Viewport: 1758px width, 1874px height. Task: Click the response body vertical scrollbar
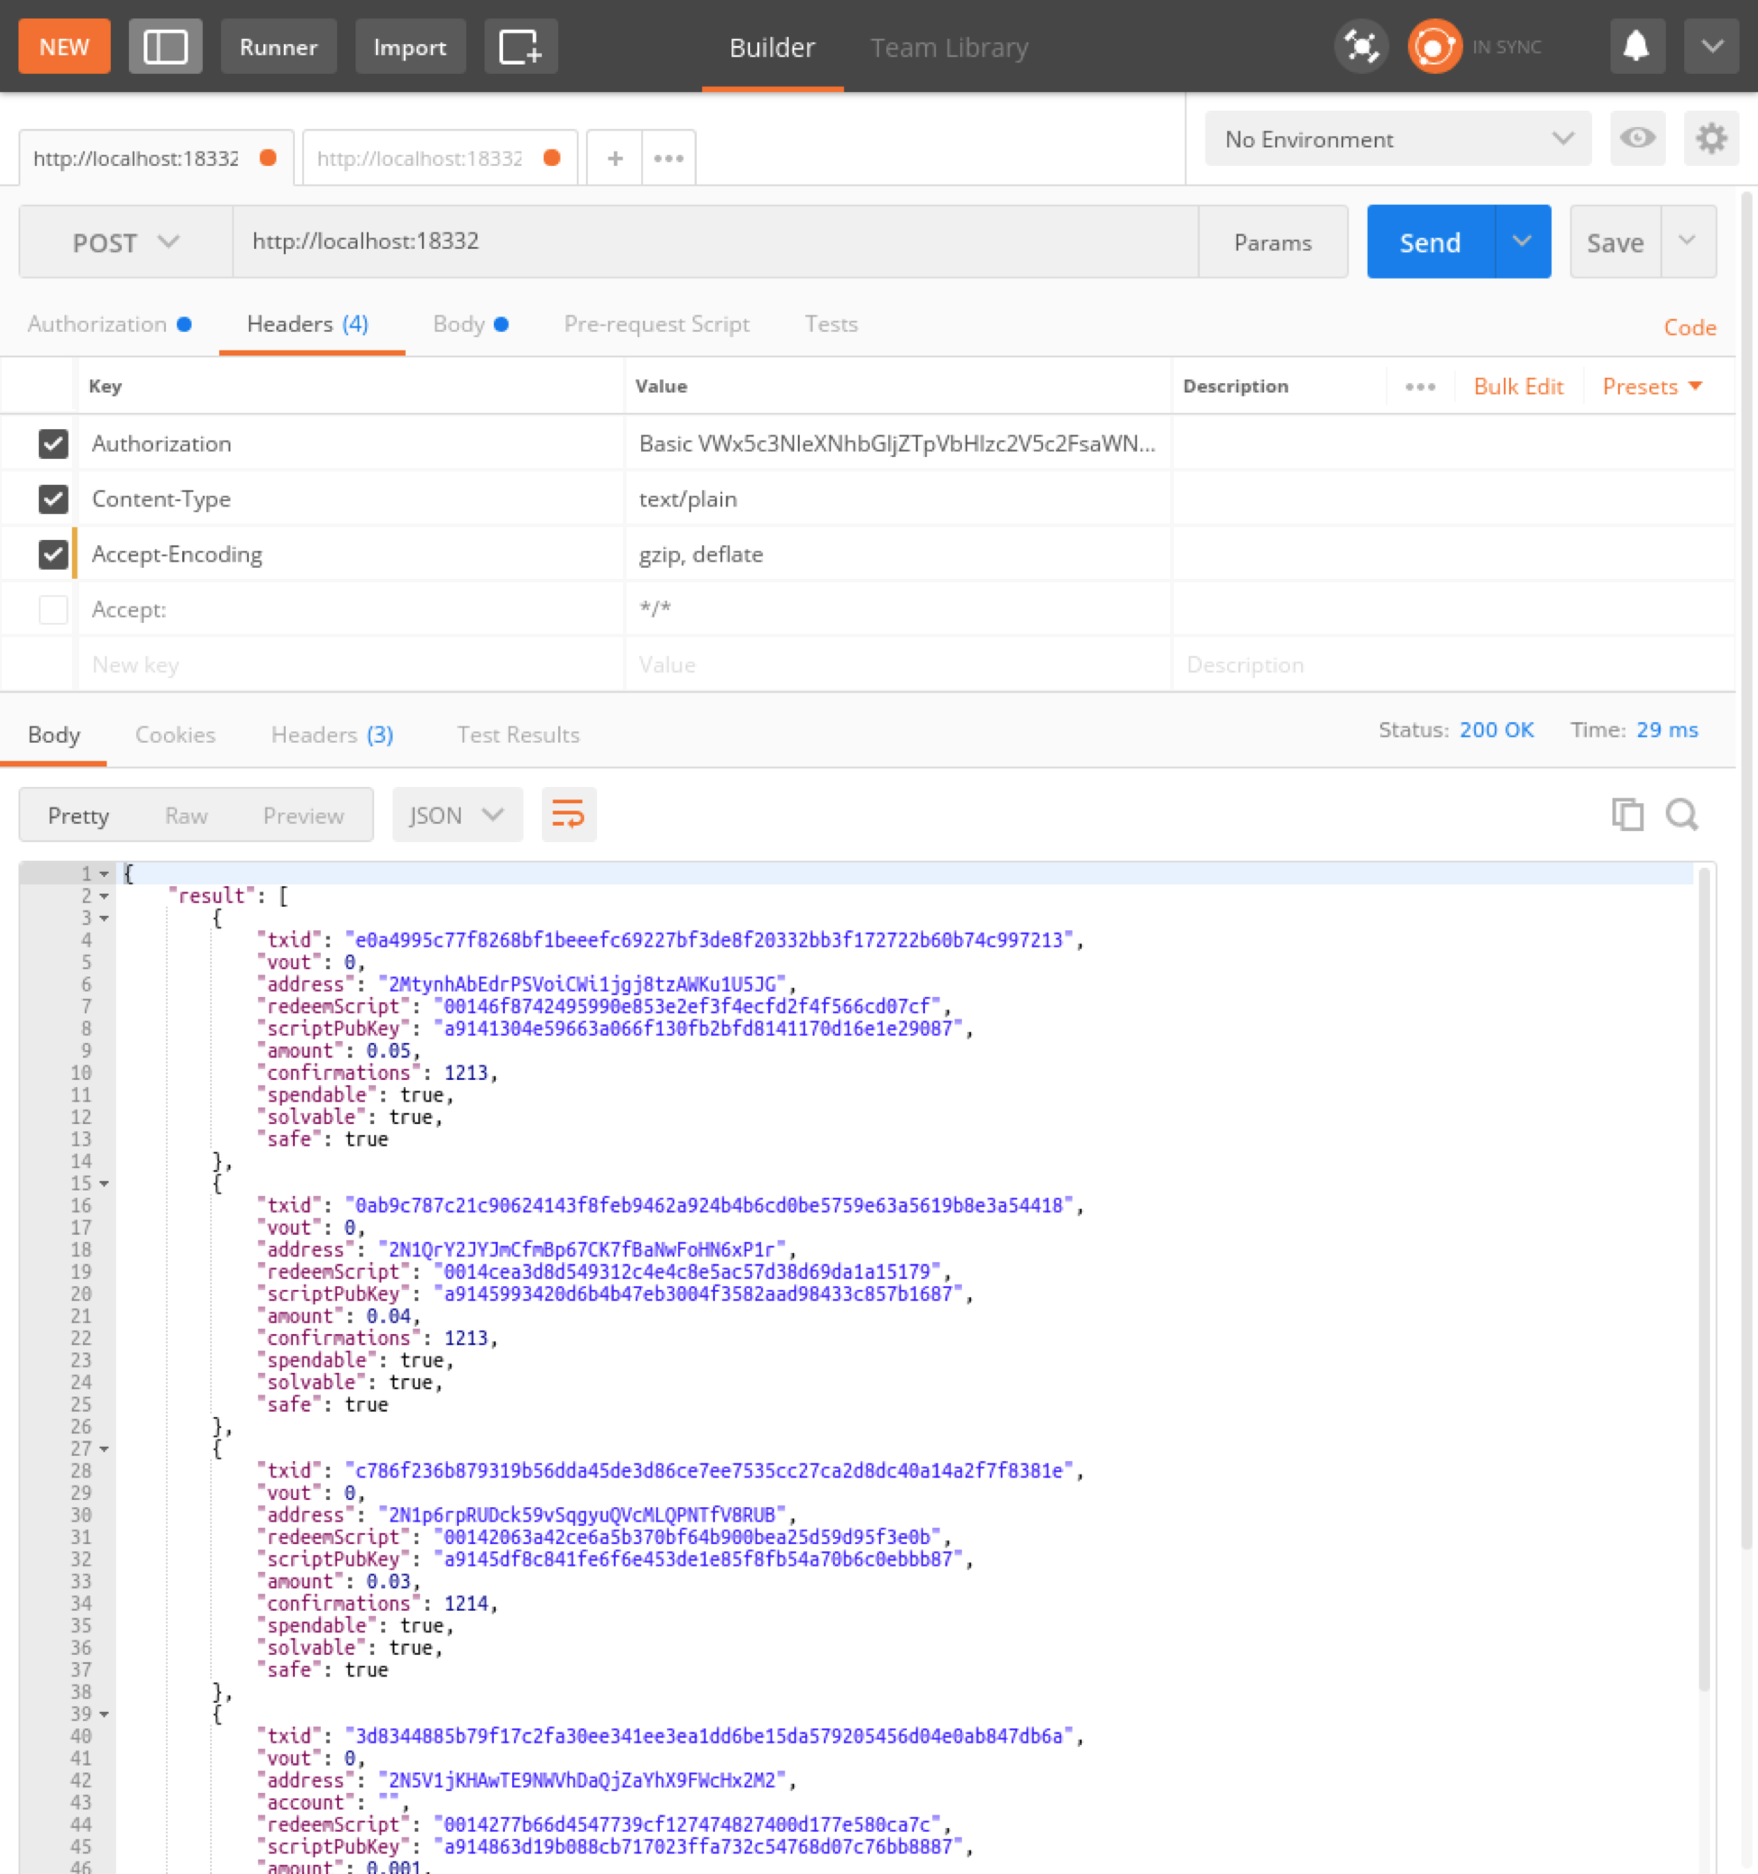tap(1704, 1277)
